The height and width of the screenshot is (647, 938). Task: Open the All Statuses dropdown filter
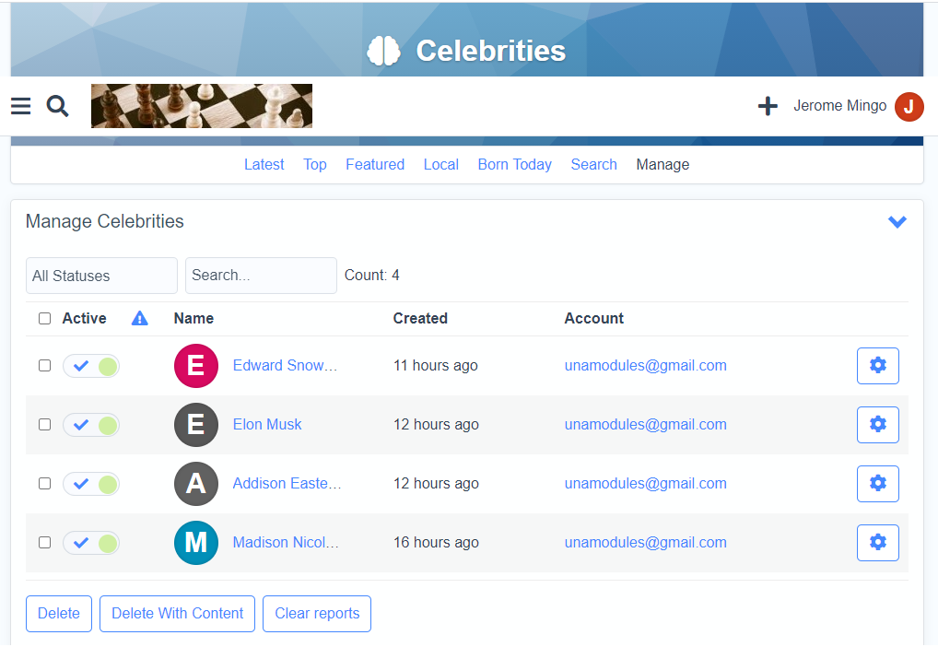click(101, 276)
